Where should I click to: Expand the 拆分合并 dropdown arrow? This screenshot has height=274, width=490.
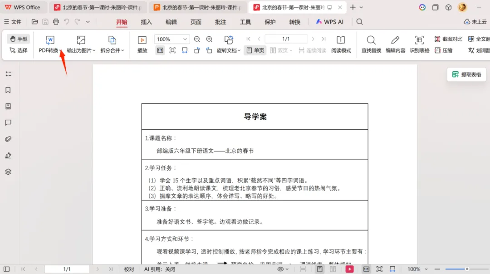click(x=122, y=51)
